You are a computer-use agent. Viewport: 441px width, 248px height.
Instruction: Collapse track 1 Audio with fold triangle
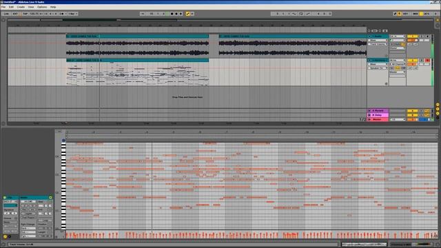(369, 37)
